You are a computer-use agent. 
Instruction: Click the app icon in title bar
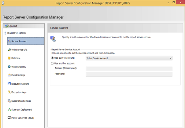3,3
